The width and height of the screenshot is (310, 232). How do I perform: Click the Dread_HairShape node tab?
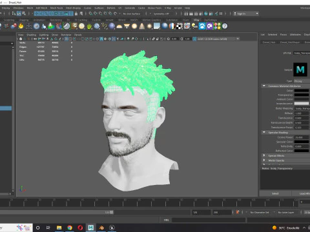click(289, 42)
